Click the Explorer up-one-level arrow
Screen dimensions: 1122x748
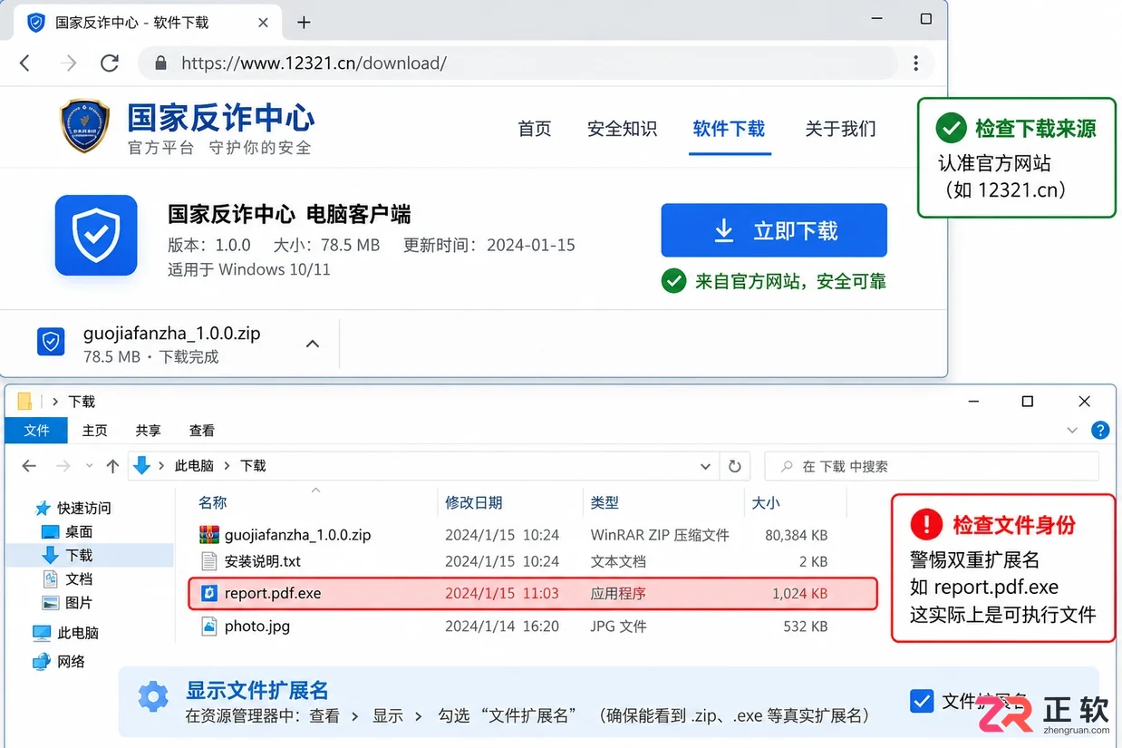112,466
